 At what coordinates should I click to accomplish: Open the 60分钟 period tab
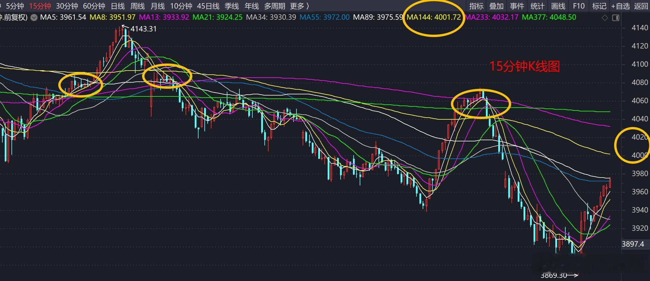click(94, 6)
